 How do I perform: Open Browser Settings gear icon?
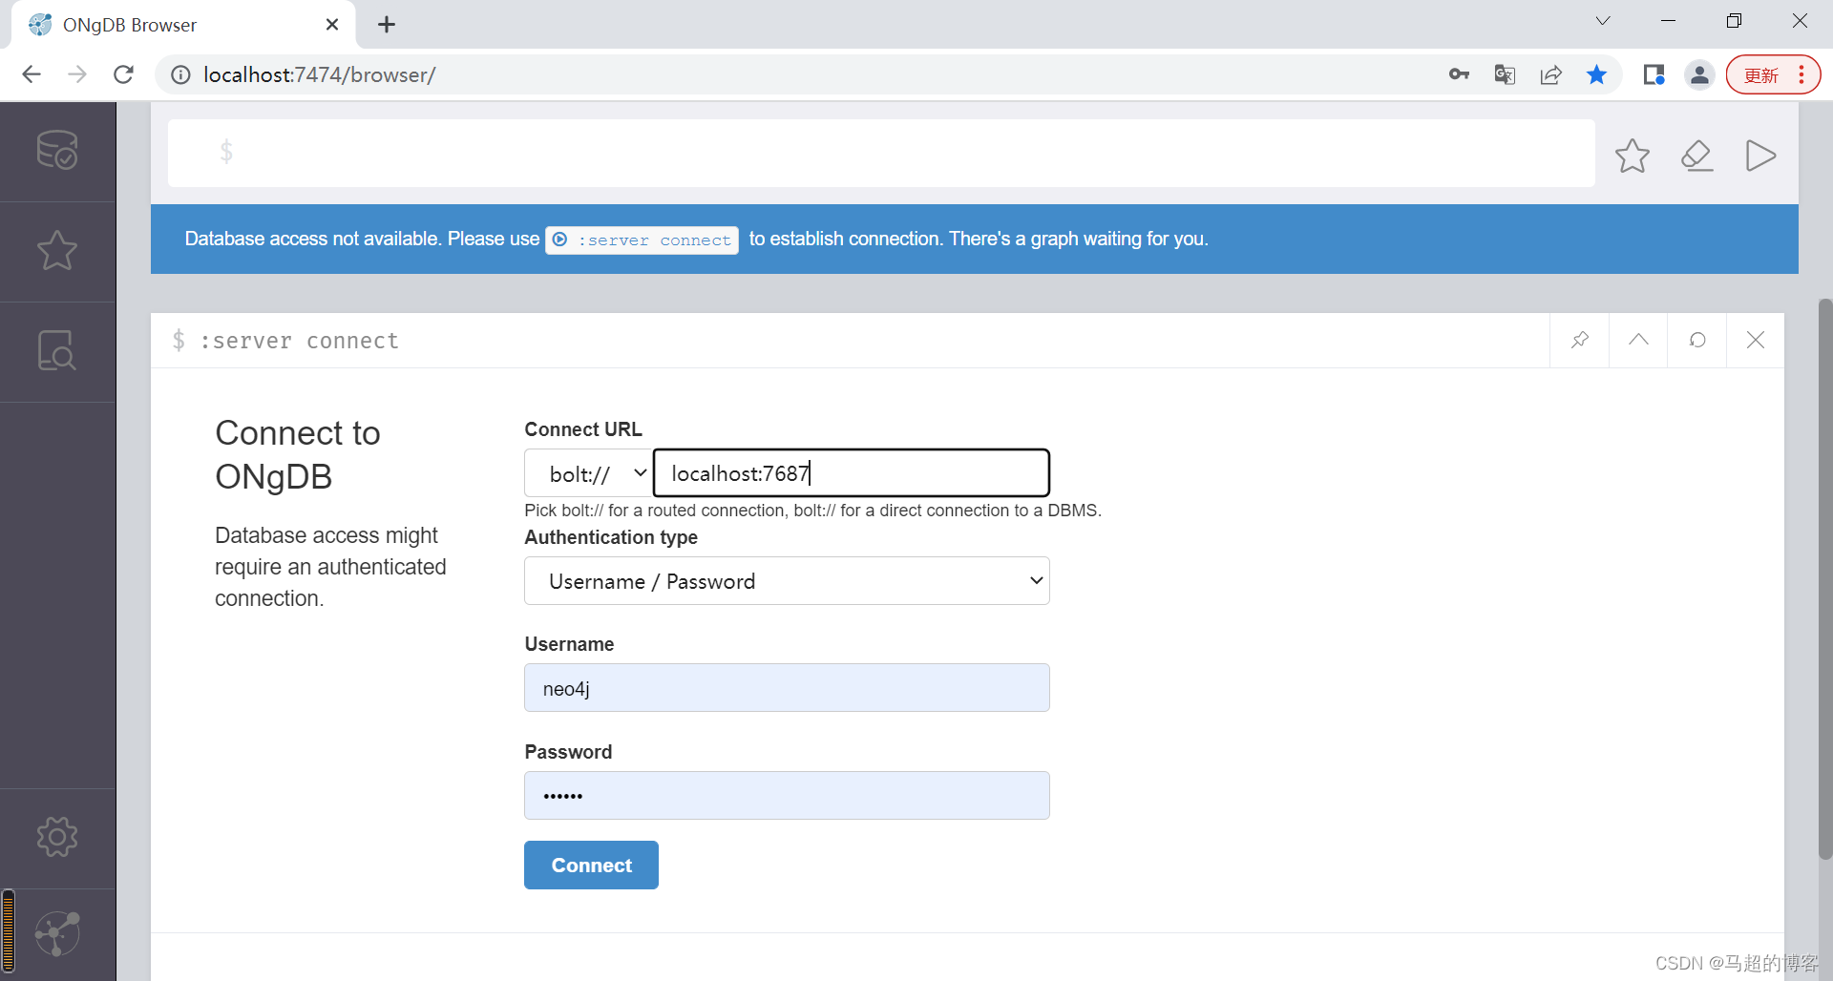pyautogui.click(x=57, y=837)
